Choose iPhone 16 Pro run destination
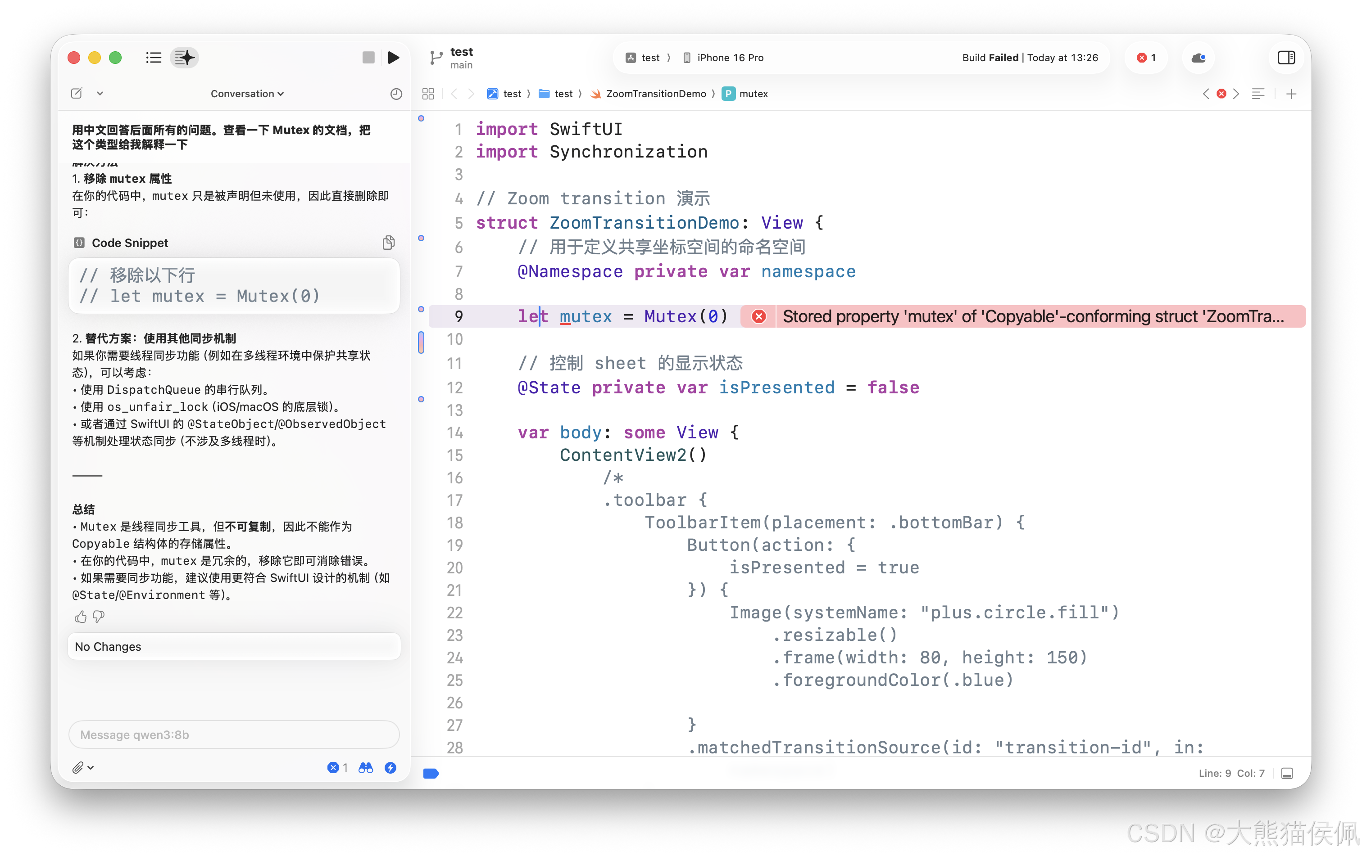Screen dimensions: 1362x856 pyautogui.click(x=723, y=58)
